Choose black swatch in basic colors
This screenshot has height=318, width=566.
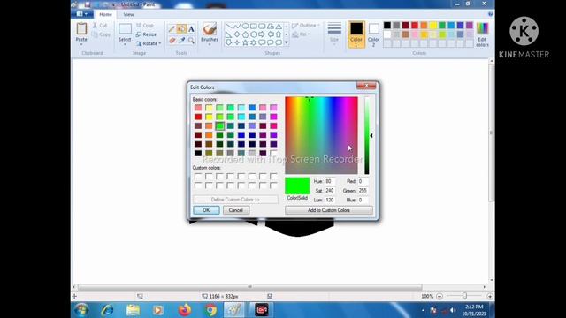[x=198, y=153]
